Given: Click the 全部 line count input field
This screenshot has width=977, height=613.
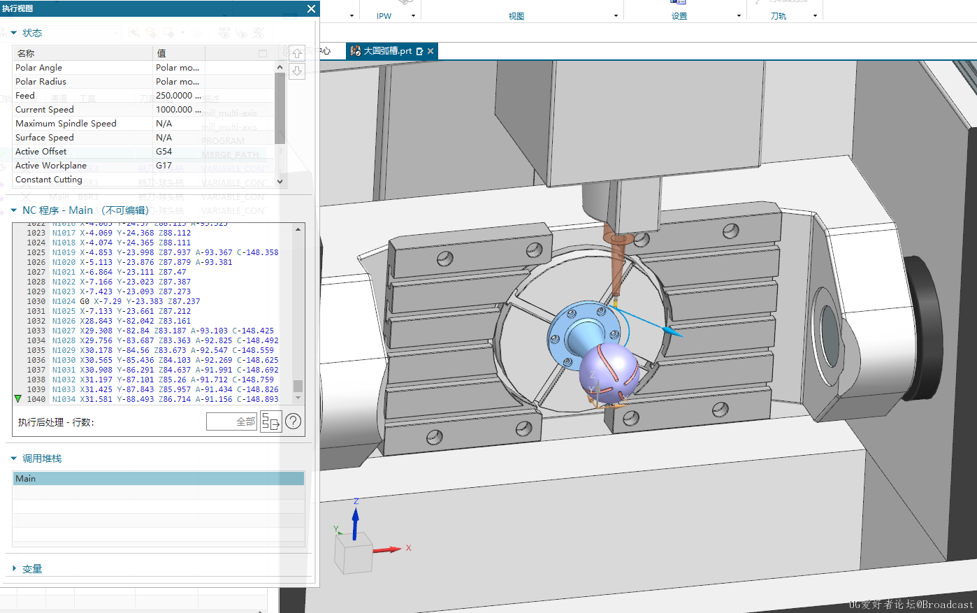Looking at the screenshot, I should click(x=232, y=421).
